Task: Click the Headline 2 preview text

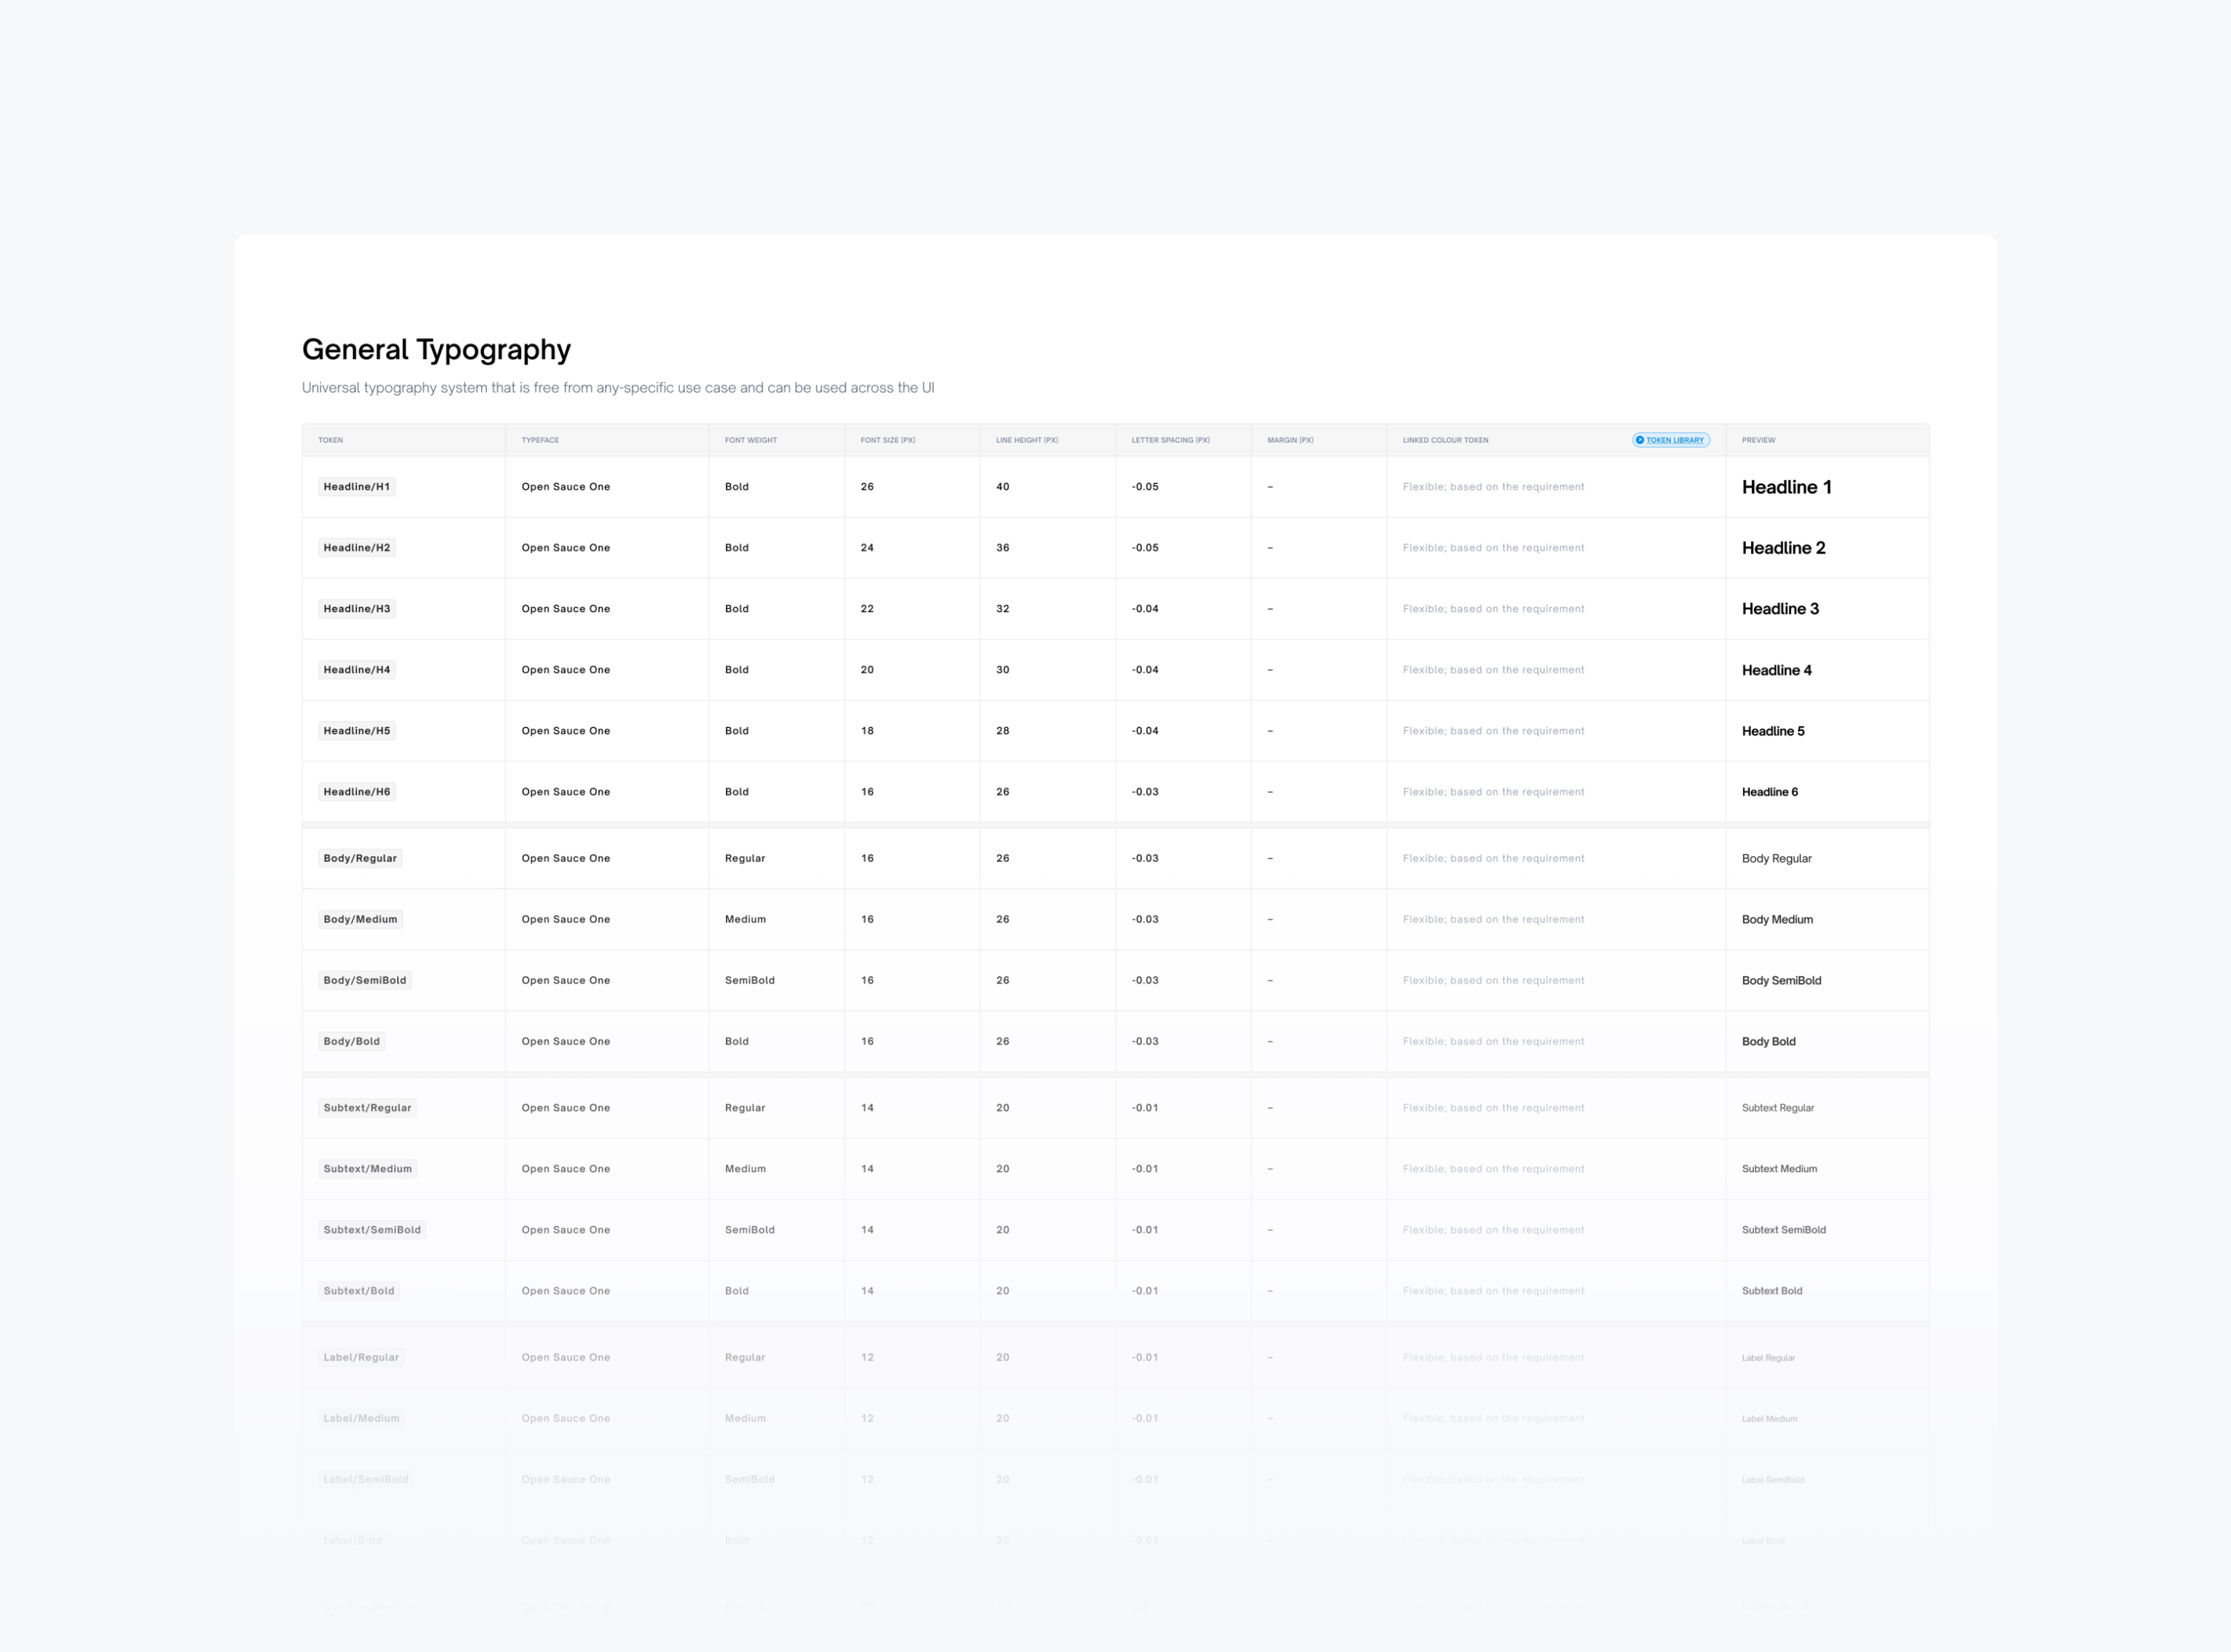Action: click(x=1783, y=548)
